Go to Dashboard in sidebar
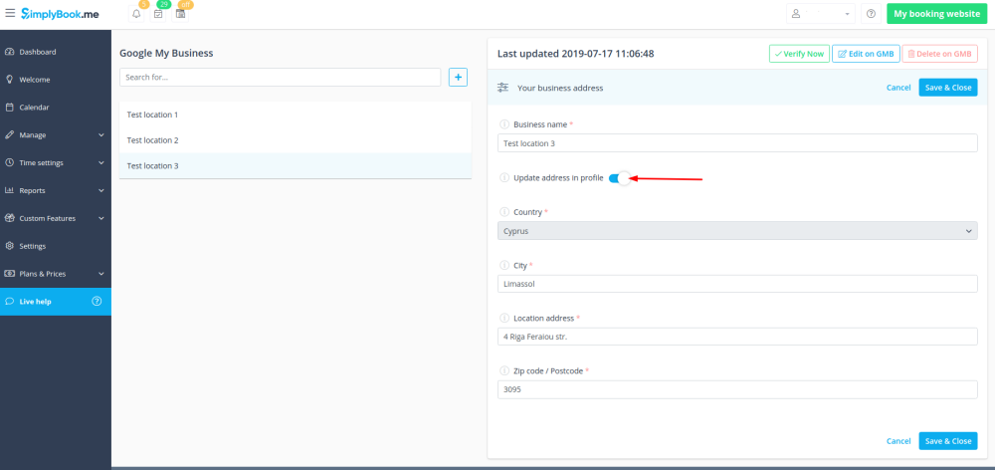 point(38,52)
